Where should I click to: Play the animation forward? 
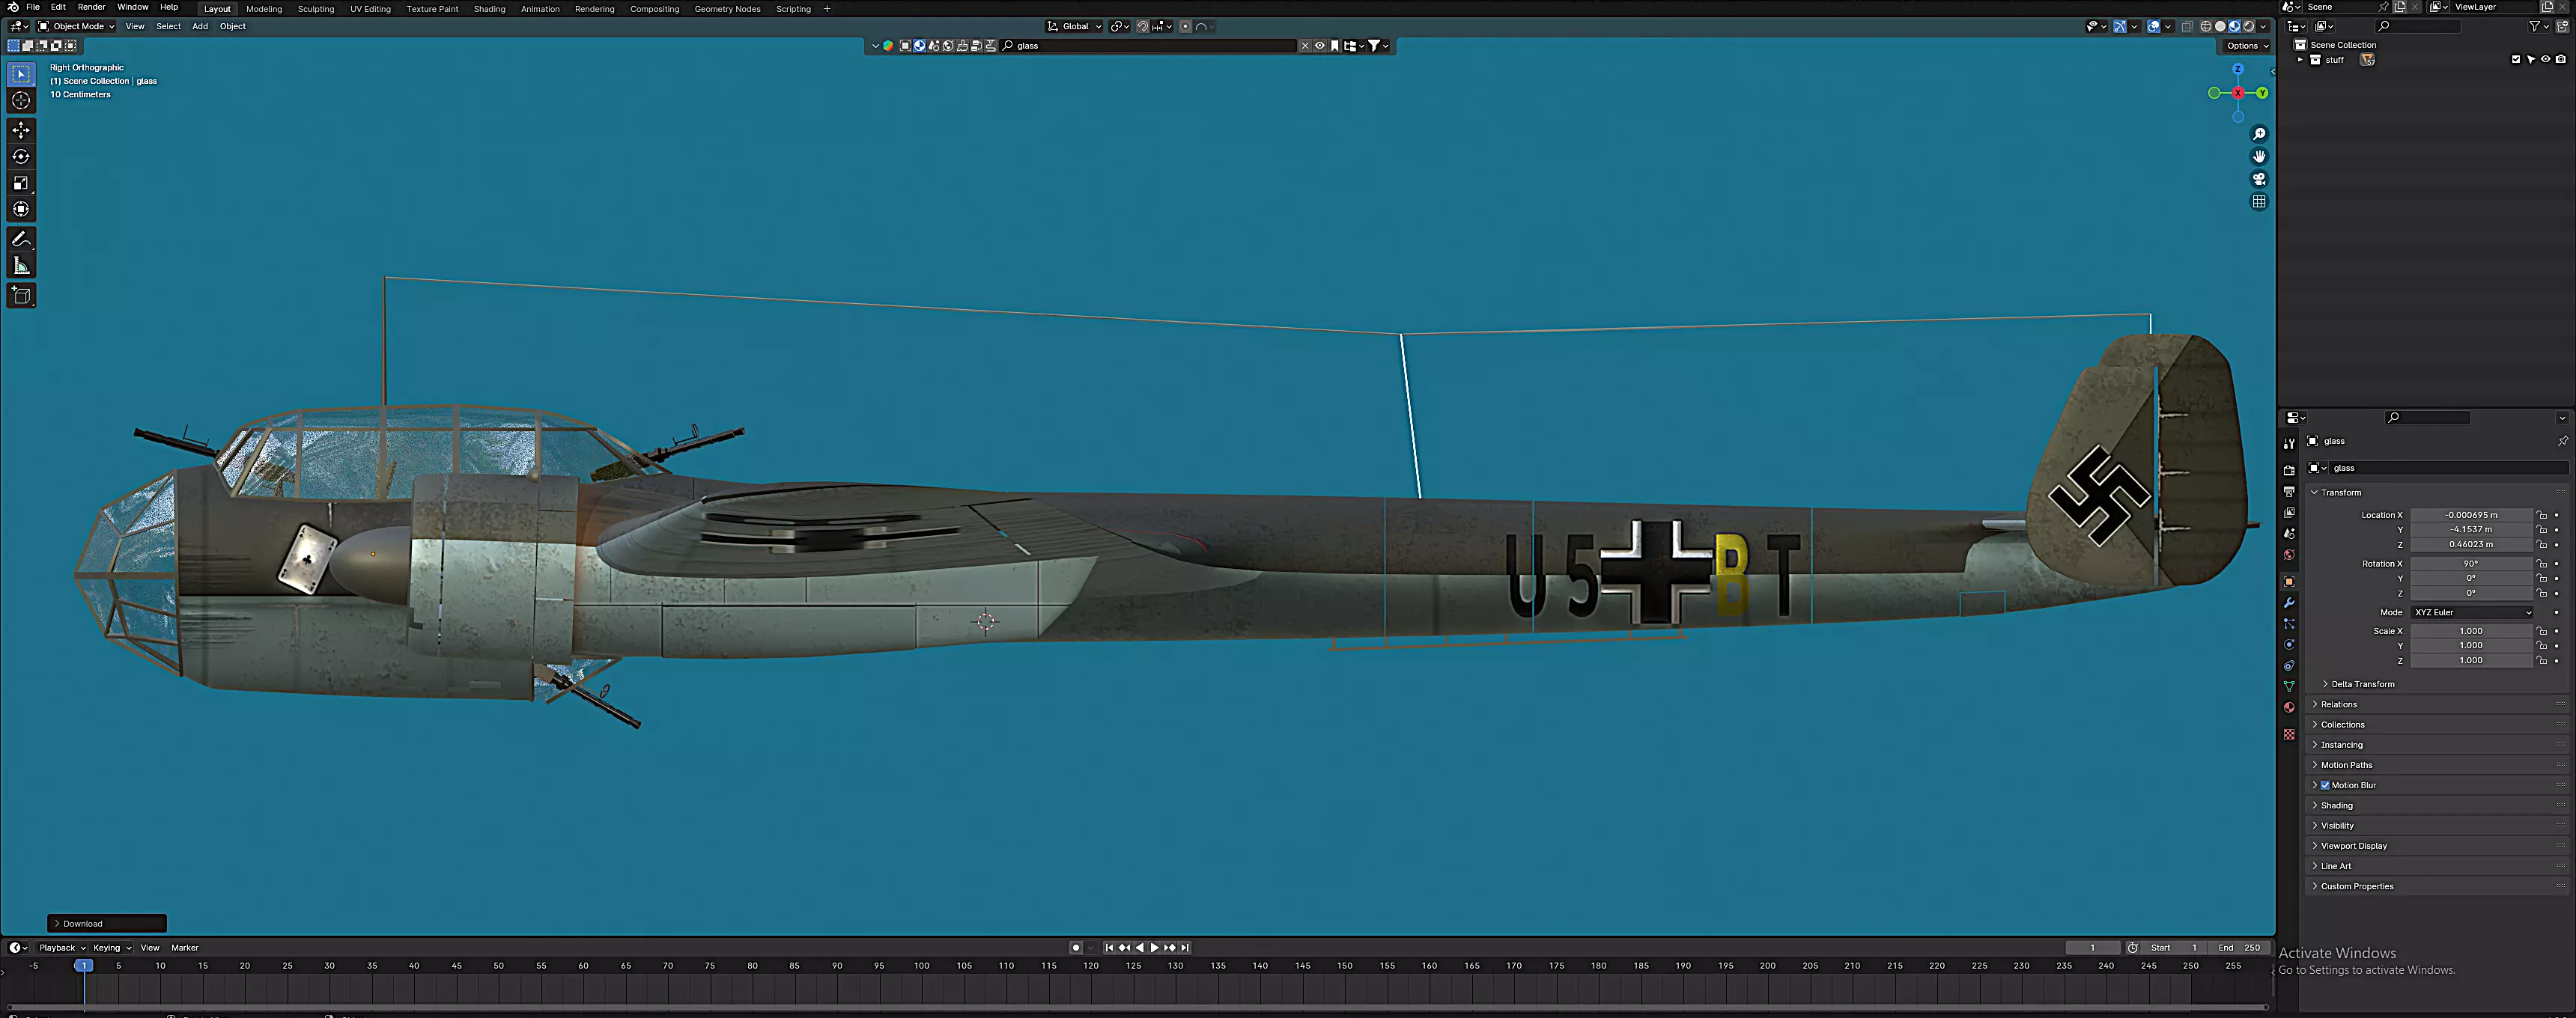pyautogui.click(x=1154, y=948)
